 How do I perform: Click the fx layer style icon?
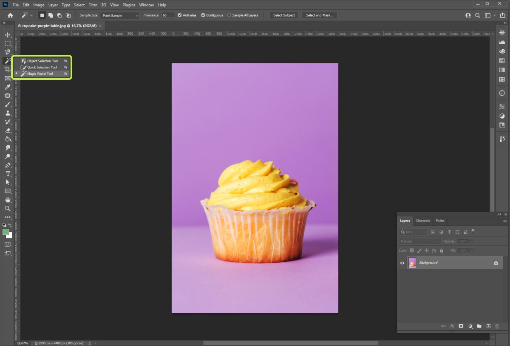pos(452,326)
